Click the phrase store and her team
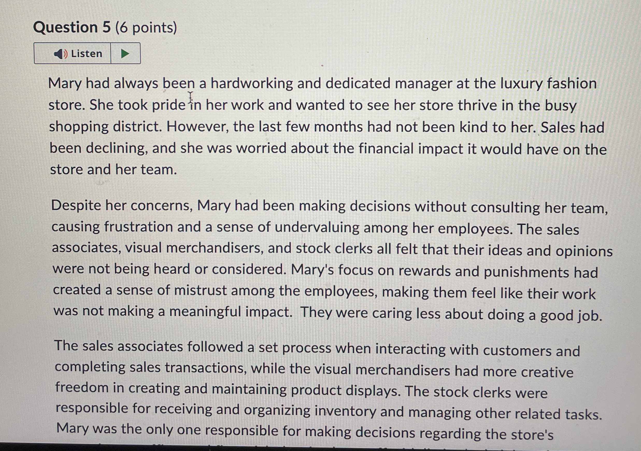Image resolution: width=641 pixels, height=451 pixels. 113,170
